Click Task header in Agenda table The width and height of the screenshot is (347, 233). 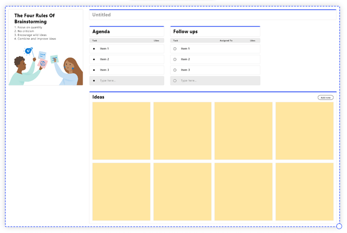94,41
